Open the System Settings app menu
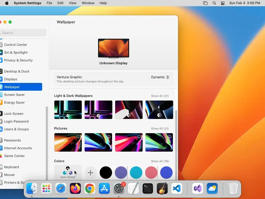 [27, 3]
